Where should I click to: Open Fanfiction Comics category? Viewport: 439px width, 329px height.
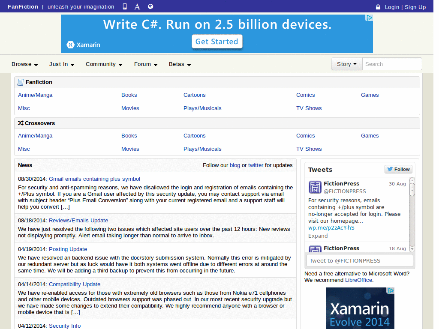click(305, 95)
